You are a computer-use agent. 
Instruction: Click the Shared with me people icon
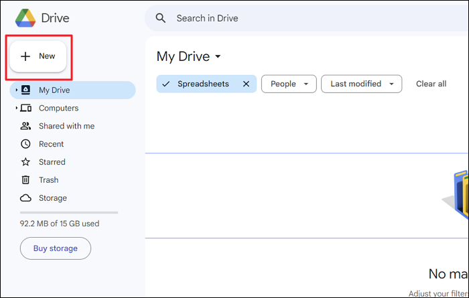pyautogui.click(x=25, y=126)
